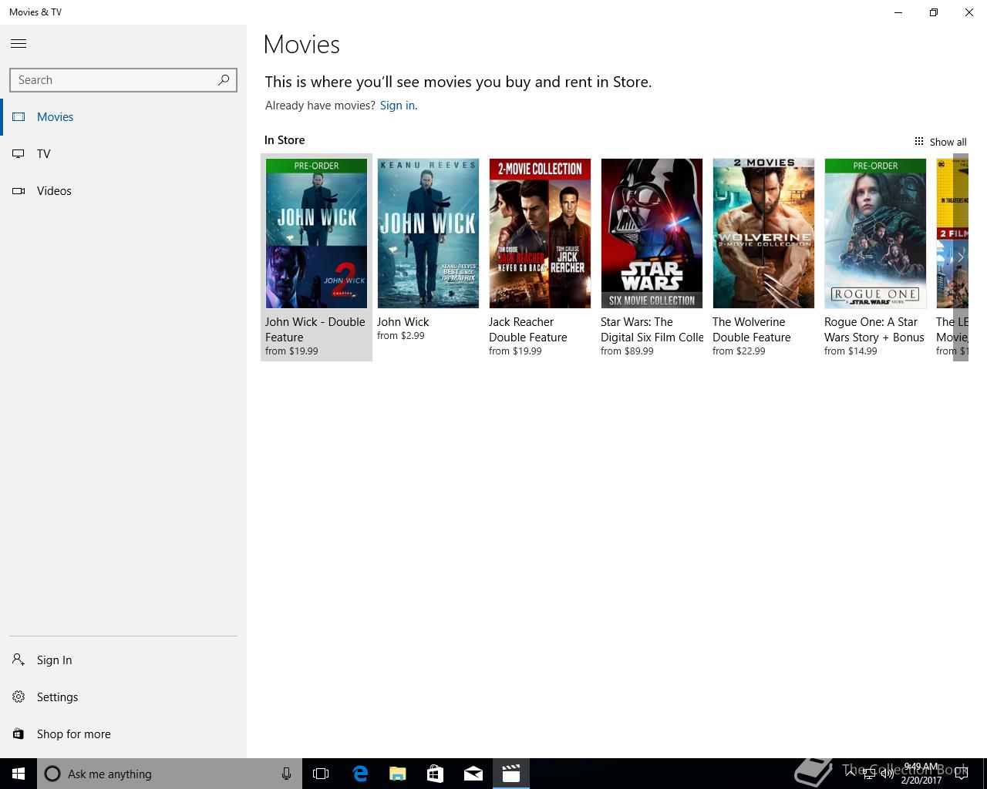Open the hamburger navigation menu

point(19,44)
